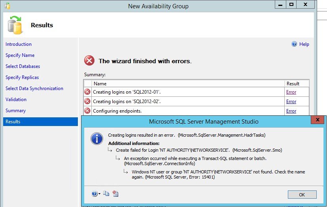
Task: Close the SQL Server Management Studio dialog
Action: 317,120
